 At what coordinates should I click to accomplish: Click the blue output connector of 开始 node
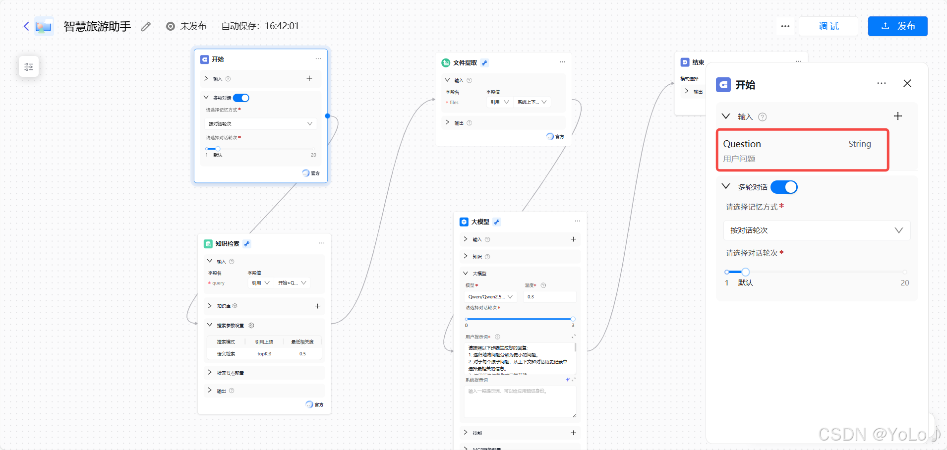(x=327, y=116)
